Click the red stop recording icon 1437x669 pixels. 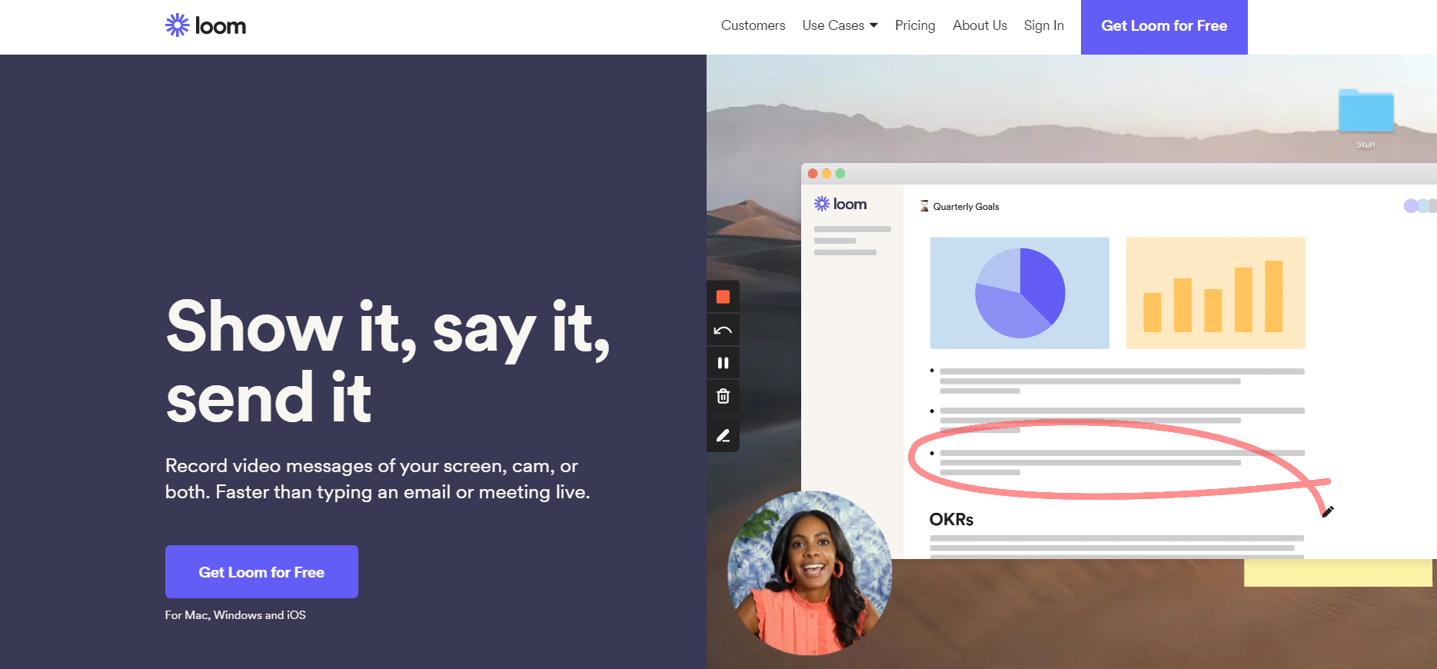coord(723,297)
